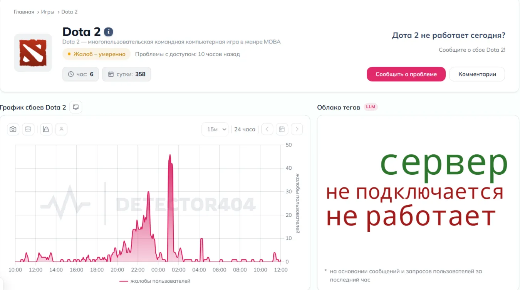Image resolution: width=520 pixels, height=290 pixels.
Task: Click the час: 6 counter chip
Action: [81, 74]
